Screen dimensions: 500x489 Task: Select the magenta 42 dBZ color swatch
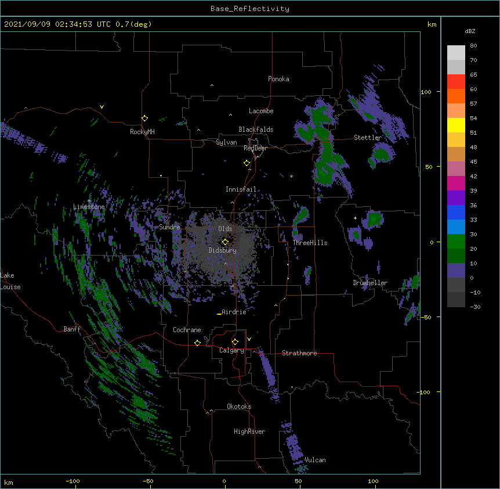(456, 183)
